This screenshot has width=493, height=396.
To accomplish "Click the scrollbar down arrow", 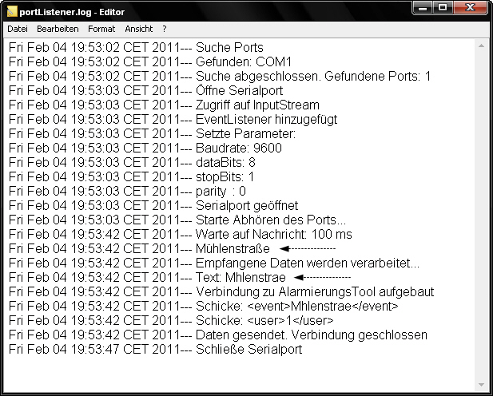I will (x=481, y=385).
